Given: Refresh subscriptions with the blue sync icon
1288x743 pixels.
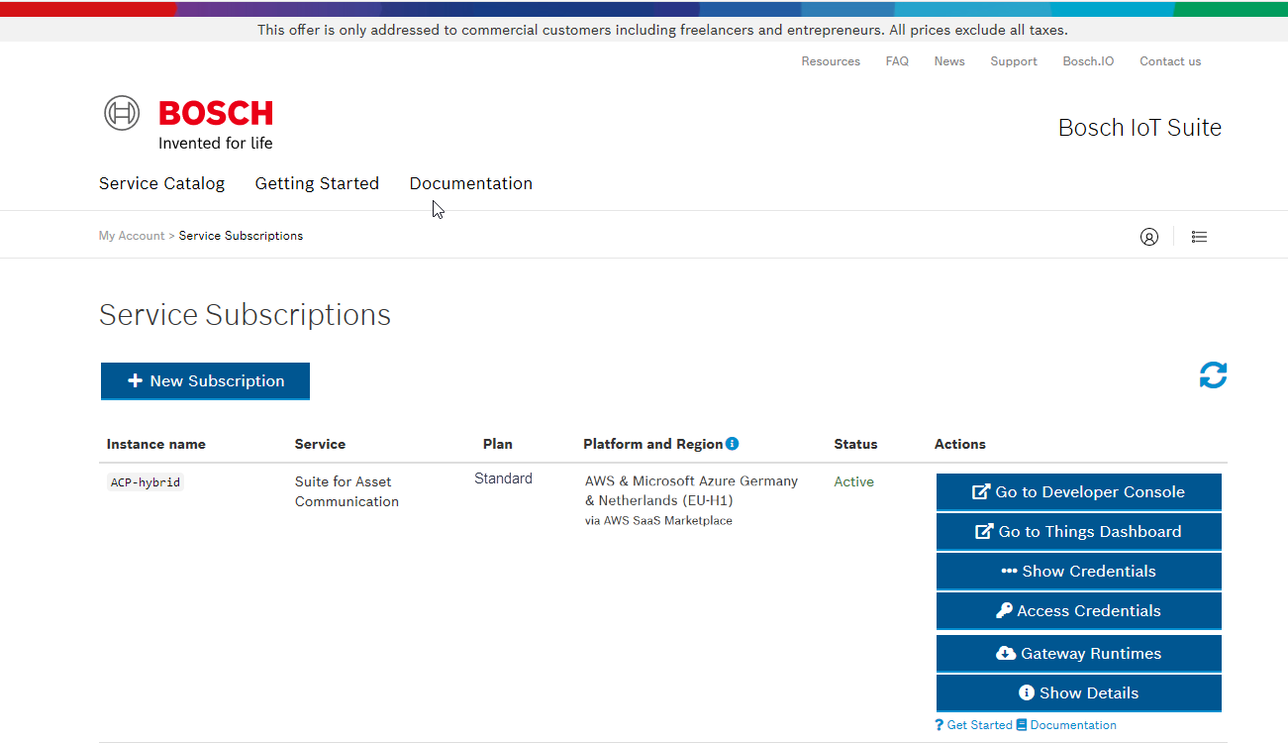Looking at the screenshot, I should (x=1213, y=375).
